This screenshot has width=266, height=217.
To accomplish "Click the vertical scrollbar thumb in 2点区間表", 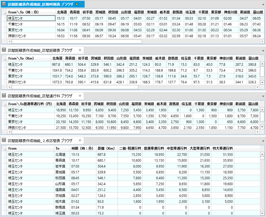I will click(x=262, y=158).
